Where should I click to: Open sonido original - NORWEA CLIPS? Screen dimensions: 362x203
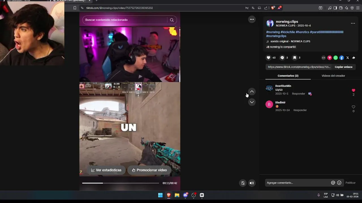(290, 41)
